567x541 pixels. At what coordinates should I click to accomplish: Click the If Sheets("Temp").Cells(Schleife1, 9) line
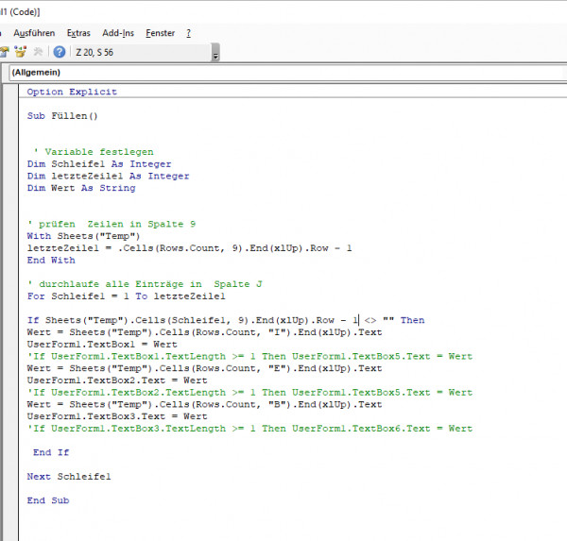click(226, 320)
